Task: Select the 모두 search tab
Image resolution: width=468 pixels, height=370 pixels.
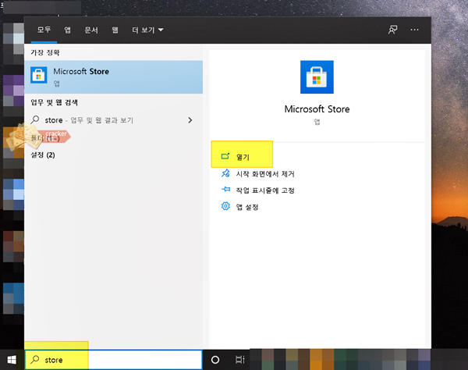Action: click(44, 30)
